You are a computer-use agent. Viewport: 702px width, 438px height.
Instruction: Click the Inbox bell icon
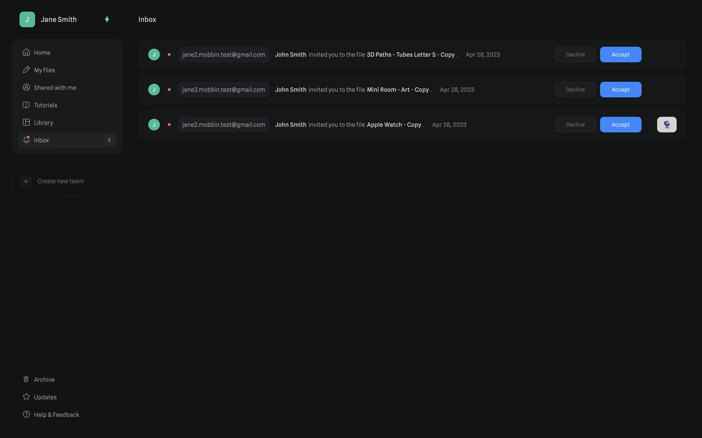(26, 140)
